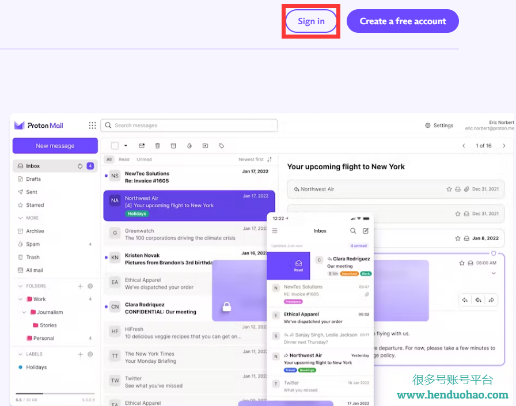Star the Jan 8, 2022 message
This screenshot has width=516, height=406.
coord(458,238)
